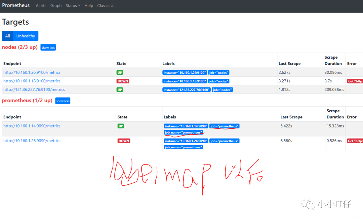Click the red error badge for 10.160.1.26:9090
Viewport: 363px width, 220px height.
(x=355, y=141)
